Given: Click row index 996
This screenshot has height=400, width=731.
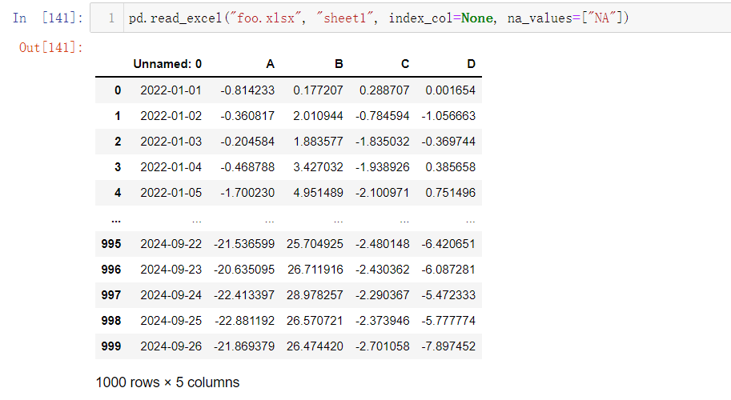Looking at the screenshot, I should tap(111, 270).
